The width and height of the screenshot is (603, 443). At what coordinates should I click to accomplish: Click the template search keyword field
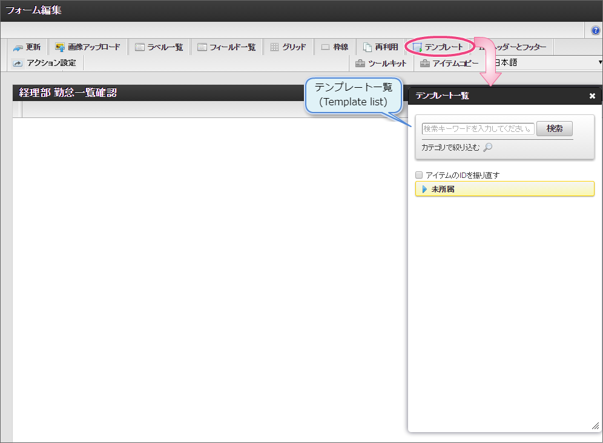point(478,128)
